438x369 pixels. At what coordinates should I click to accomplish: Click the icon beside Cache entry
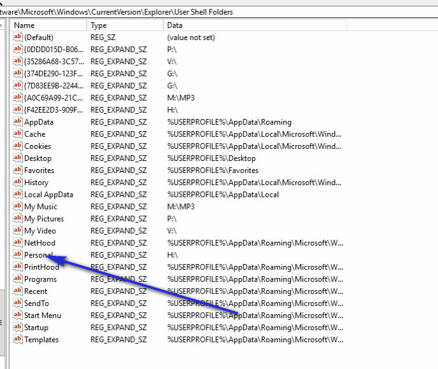(18, 134)
